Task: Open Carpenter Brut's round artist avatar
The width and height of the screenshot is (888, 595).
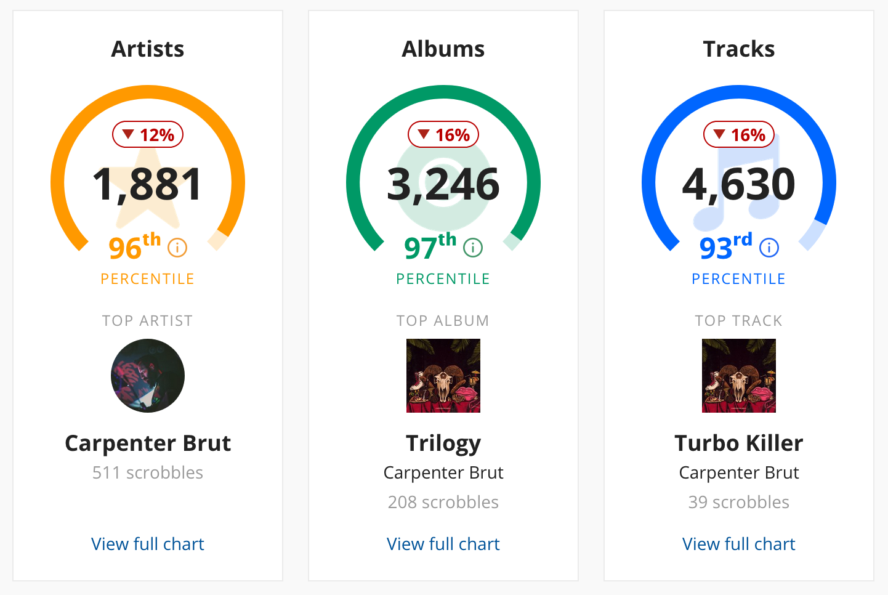Action: pos(148,376)
